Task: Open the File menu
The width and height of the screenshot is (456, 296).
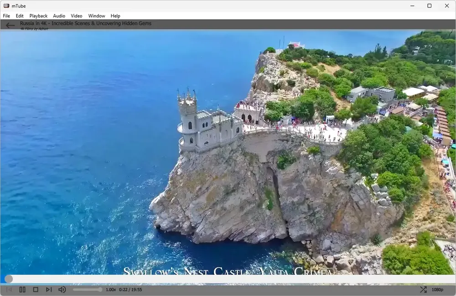Action: pos(6,16)
